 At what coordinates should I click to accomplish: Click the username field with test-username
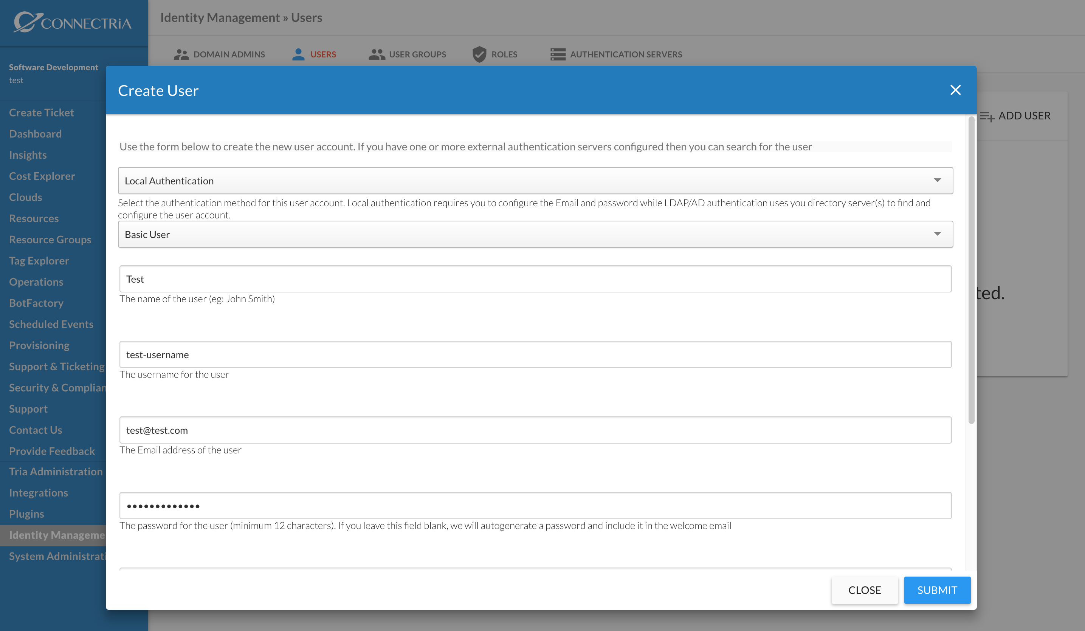(535, 354)
